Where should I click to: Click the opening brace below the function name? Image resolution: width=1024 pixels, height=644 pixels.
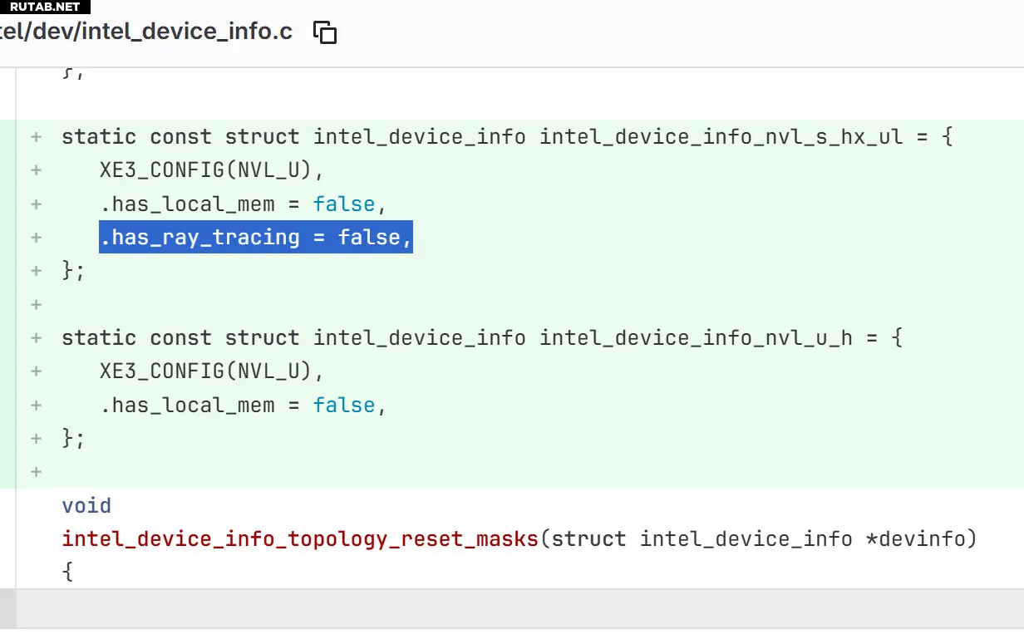68,573
